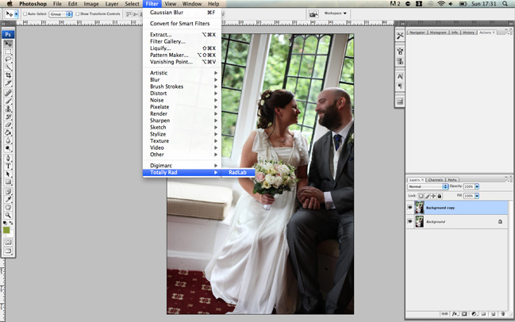Viewport: 515px width, 322px height.
Task: Switch to the Paths tab
Action: coord(452,180)
